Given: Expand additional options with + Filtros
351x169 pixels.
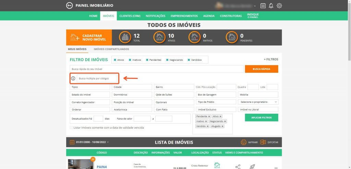Looking at the screenshot, I should (x=271, y=59).
